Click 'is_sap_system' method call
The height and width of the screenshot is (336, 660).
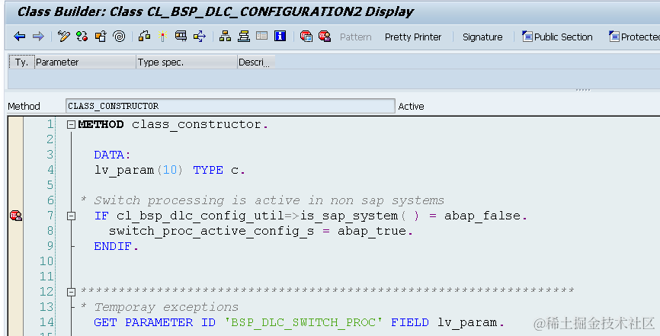pos(349,216)
